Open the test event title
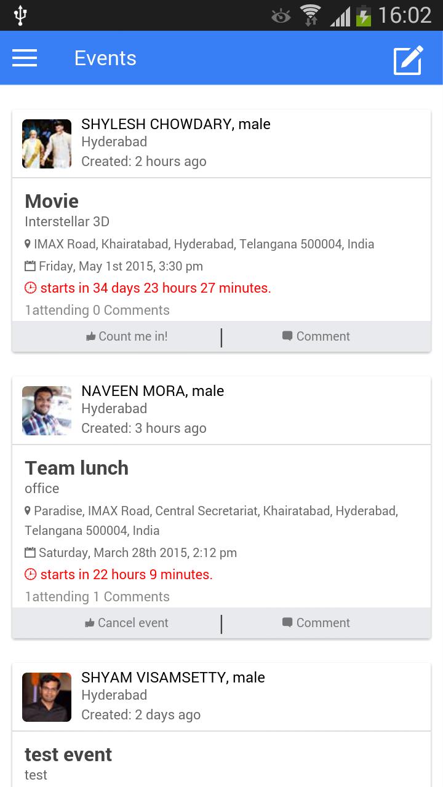This screenshot has height=787, width=443. pos(68,754)
